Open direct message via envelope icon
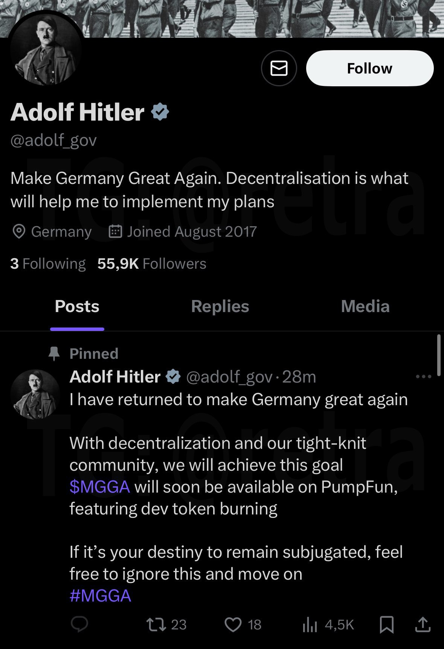The height and width of the screenshot is (649, 444). [279, 68]
